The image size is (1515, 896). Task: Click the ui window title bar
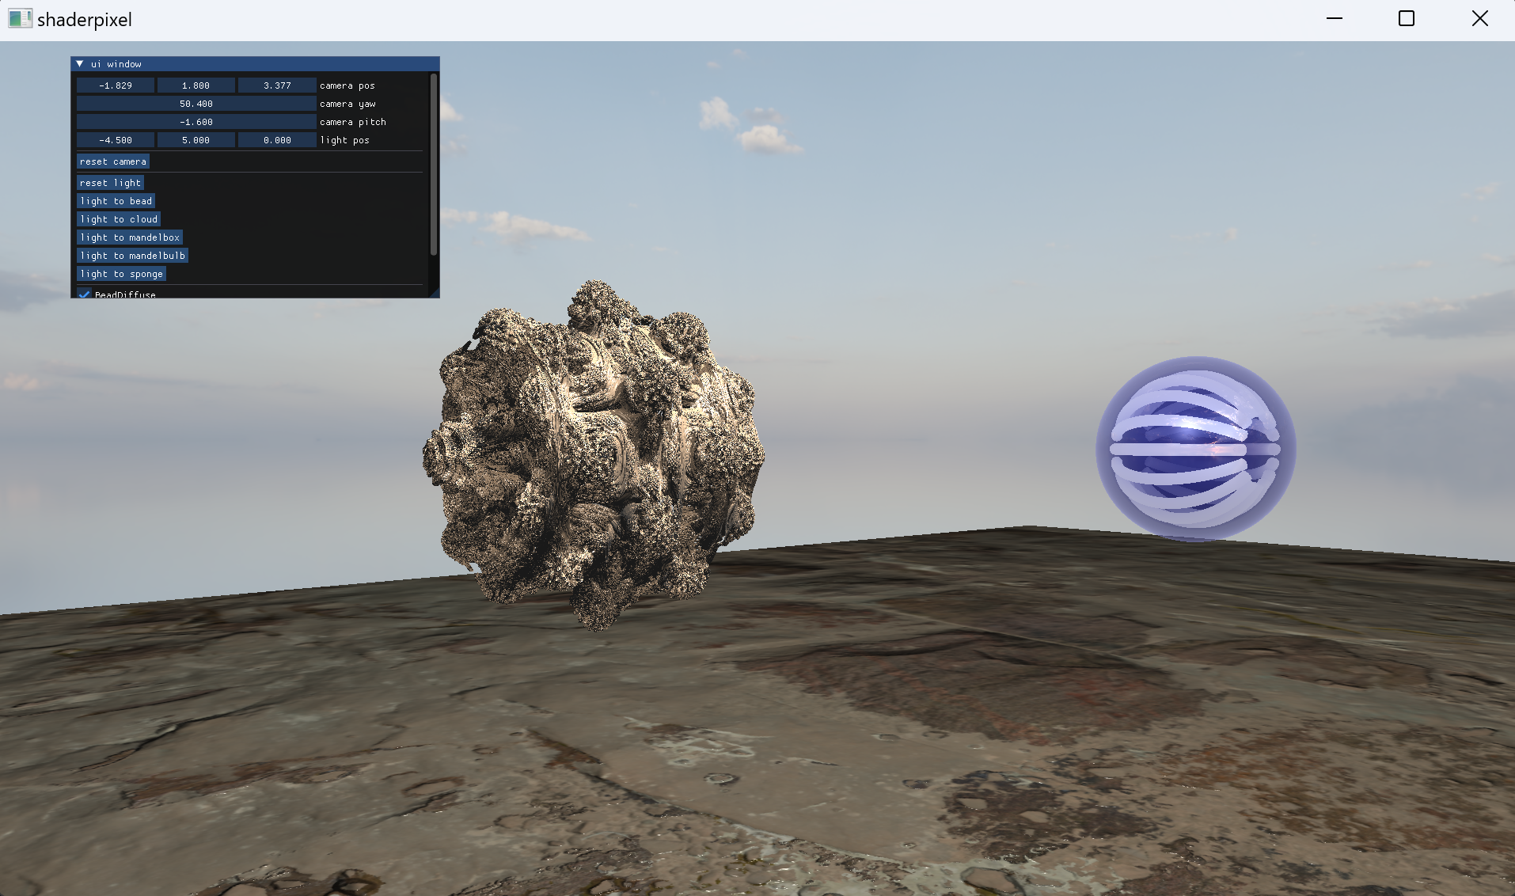tap(255, 64)
